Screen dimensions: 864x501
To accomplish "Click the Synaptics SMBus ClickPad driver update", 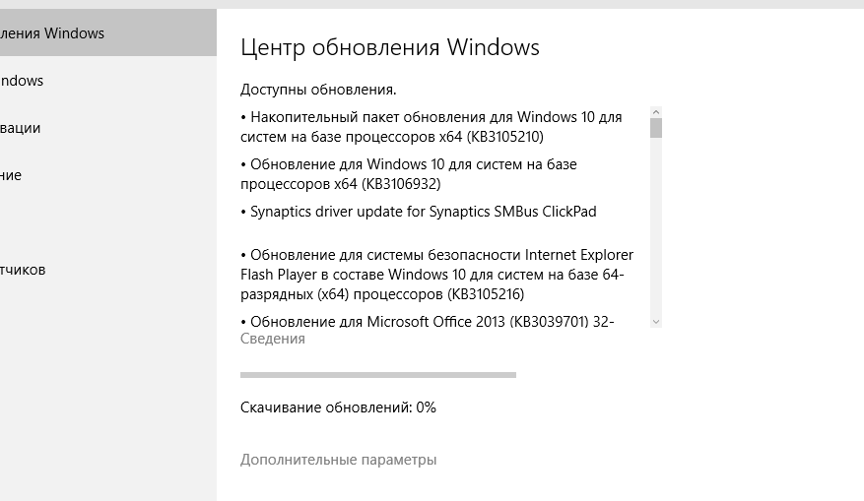I will point(422,212).
